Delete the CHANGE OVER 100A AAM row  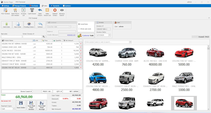click(81, 47)
